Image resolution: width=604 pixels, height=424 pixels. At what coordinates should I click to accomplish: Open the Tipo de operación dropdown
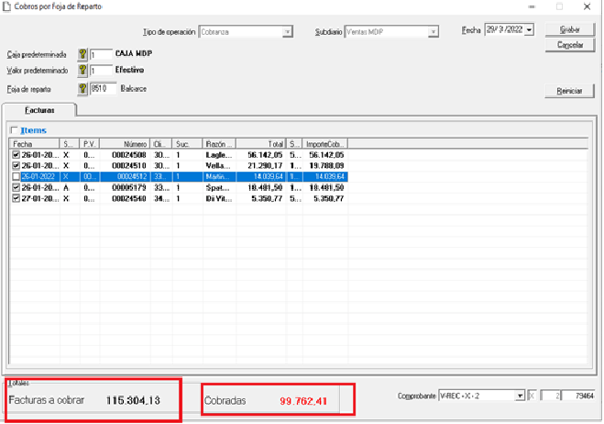(x=287, y=32)
